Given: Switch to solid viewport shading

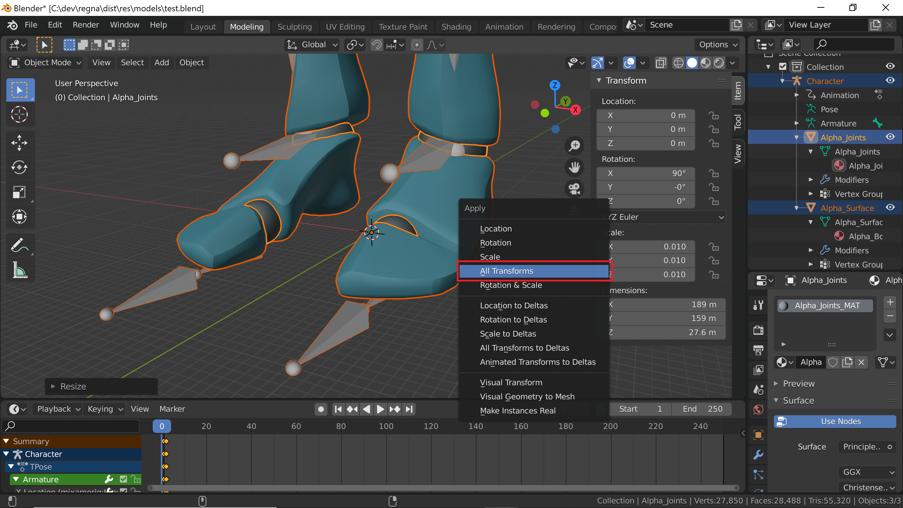Looking at the screenshot, I should click(x=692, y=63).
